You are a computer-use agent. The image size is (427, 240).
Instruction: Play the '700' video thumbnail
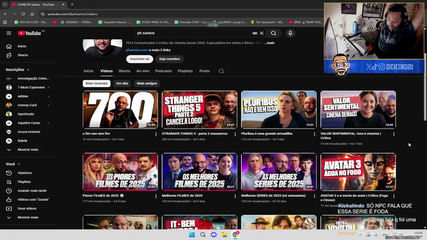point(120,110)
